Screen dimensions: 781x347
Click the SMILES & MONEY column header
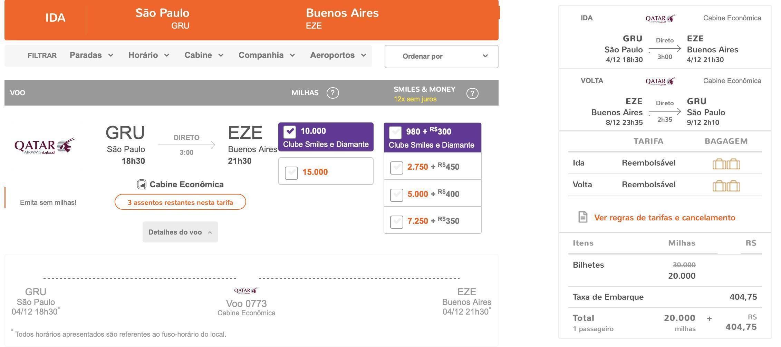pos(424,89)
